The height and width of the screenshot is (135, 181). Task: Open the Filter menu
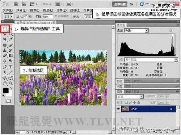[75, 10]
